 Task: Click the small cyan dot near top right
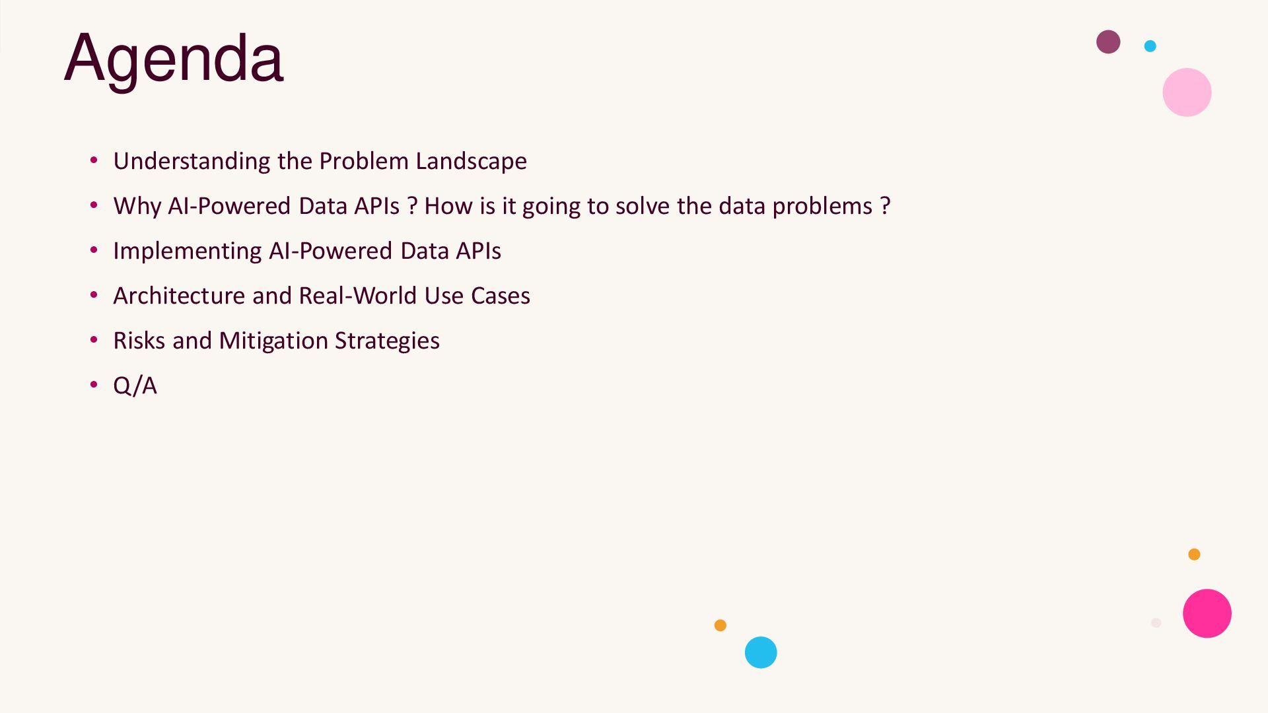1150,46
